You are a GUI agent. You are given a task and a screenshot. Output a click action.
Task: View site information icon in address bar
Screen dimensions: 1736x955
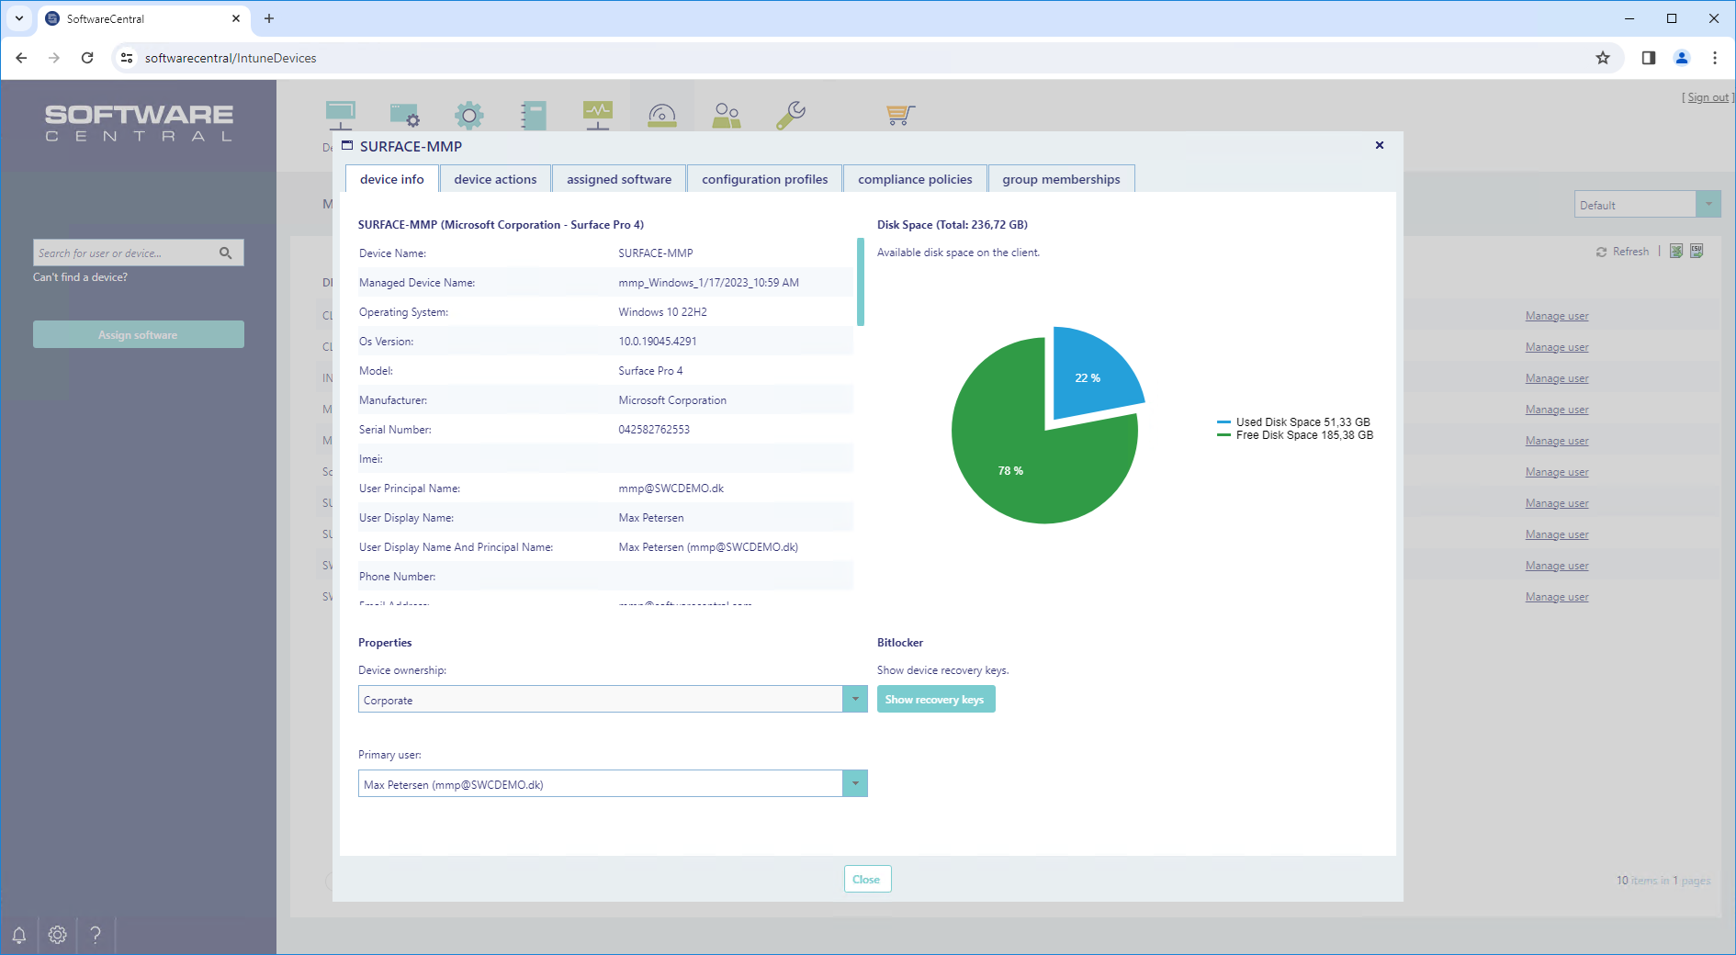127,58
